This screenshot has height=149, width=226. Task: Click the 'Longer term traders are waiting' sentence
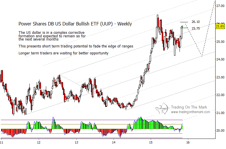pos(63,53)
